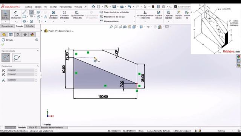Toggle the menu bar pin icon
Viewport: 241px width, 136px height.
[85, 7]
